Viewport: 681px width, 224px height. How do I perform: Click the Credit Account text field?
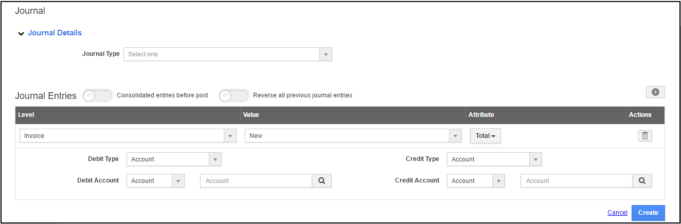click(x=576, y=181)
